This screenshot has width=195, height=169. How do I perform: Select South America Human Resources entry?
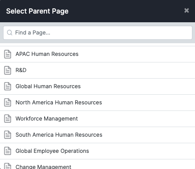pyautogui.click(x=97, y=135)
